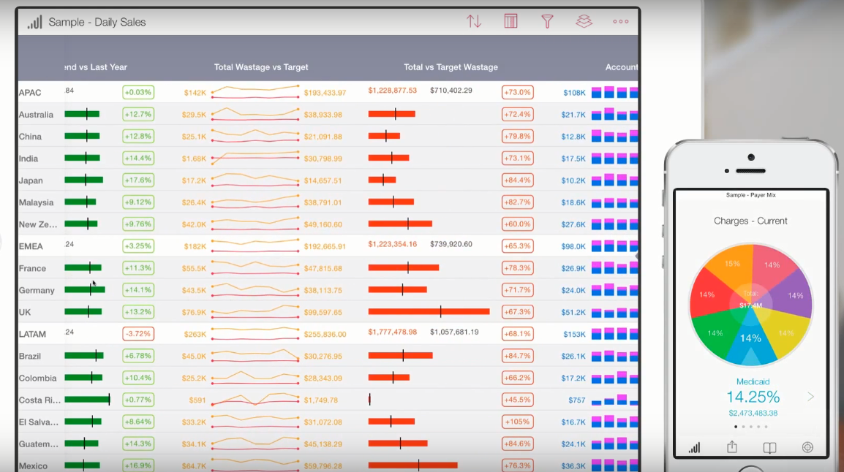Tap the target icon on phone toolbar
The width and height of the screenshot is (844, 472).
tap(807, 447)
